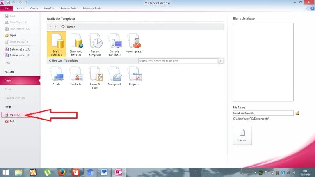The image size is (315, 177).
Task: Click the volume icon in system tray
Action: (294, 172)
